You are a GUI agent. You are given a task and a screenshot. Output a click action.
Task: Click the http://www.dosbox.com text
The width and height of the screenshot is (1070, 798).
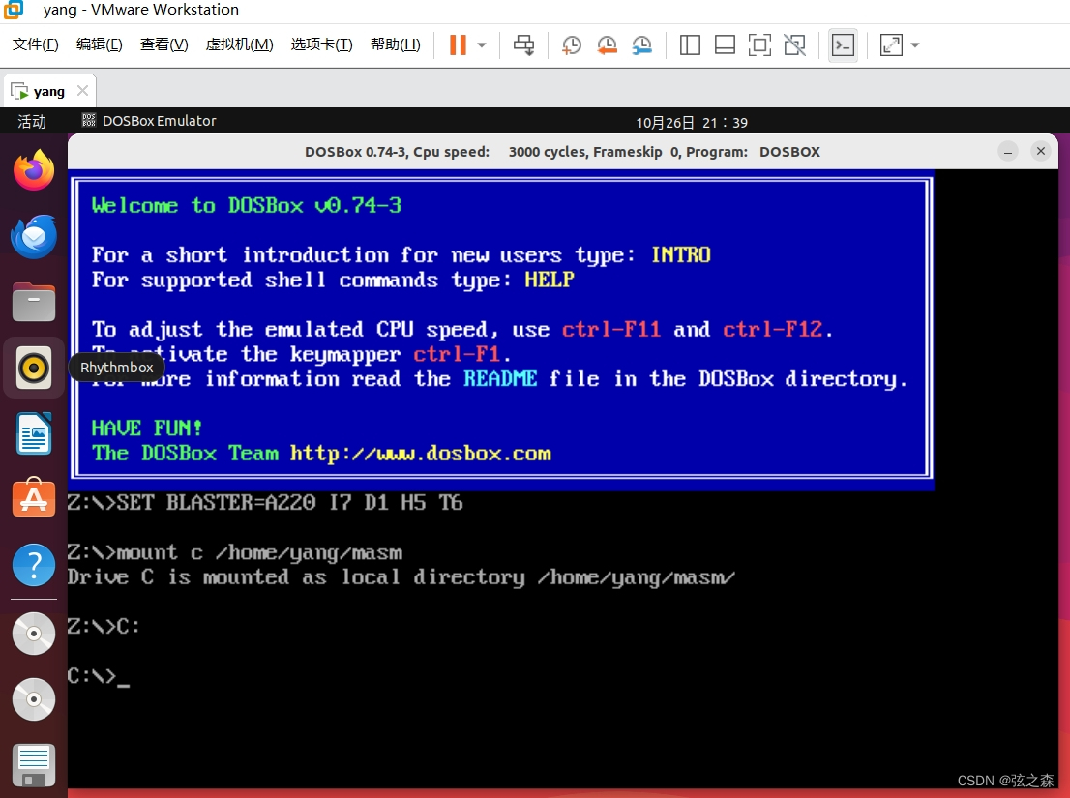[420, 454]
